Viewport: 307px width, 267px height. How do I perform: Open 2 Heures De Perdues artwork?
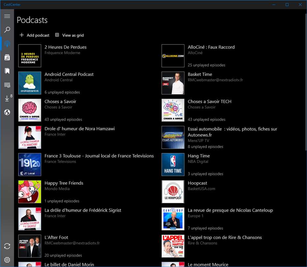[30, 56]
